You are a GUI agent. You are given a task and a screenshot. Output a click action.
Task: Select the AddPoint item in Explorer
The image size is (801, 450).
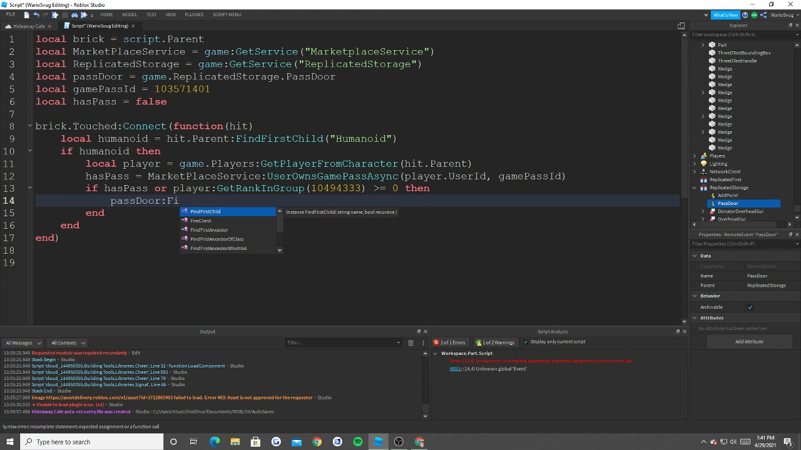[x=728, y=196]
